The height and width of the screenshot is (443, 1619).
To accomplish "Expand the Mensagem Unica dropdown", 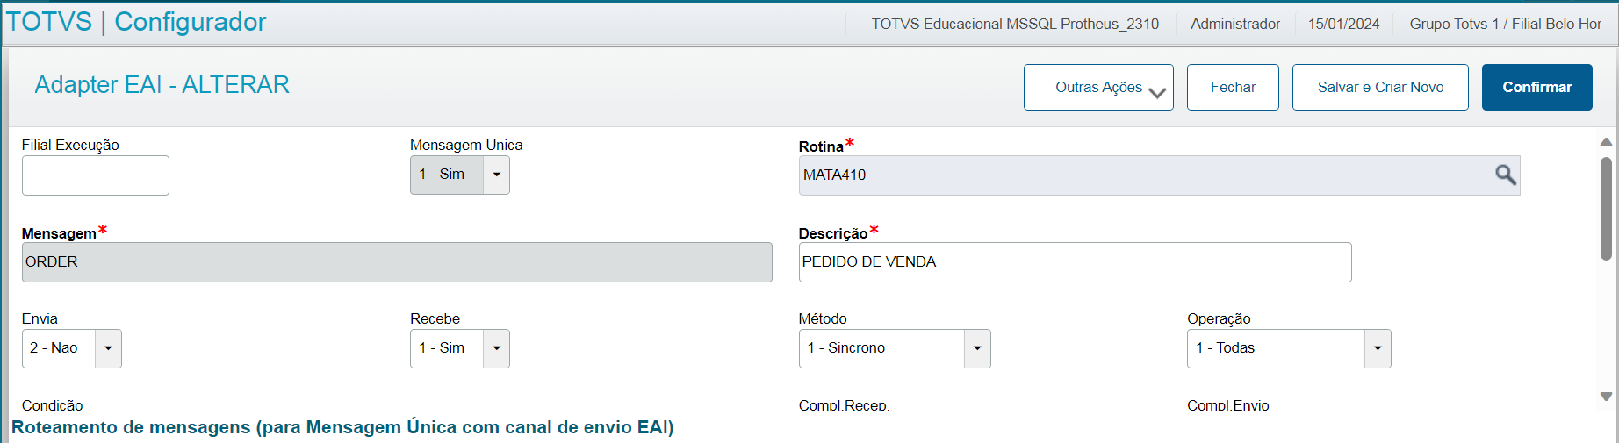I will (x=496, y=175).
